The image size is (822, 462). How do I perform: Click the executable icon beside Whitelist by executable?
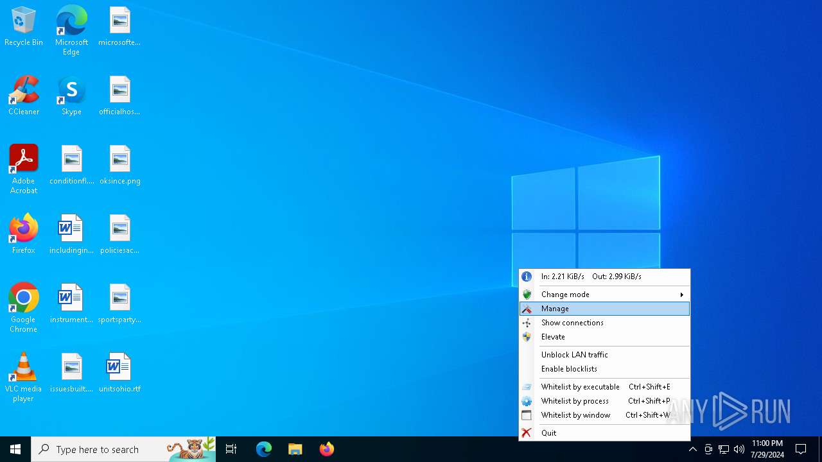click(x=527, y=387)
